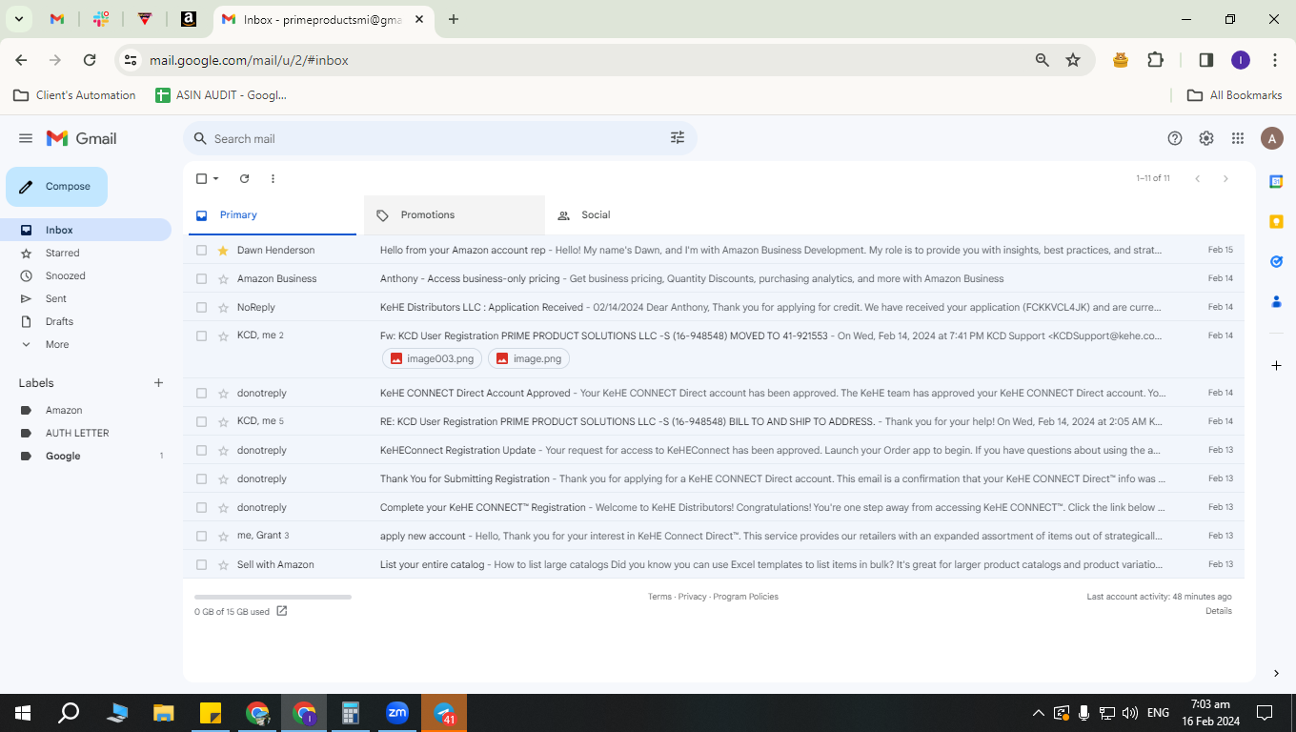Star the NoReply KeHE Distributors email
Screen dimensions: 1296x732
tap(223, 307)
